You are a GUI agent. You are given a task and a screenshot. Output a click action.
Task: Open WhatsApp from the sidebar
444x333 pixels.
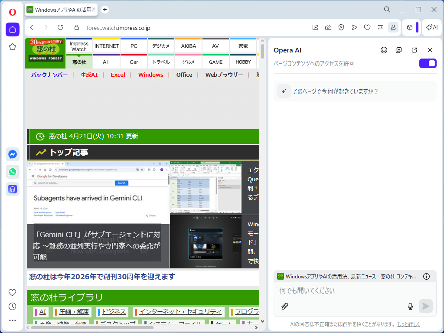pos(13,172)
